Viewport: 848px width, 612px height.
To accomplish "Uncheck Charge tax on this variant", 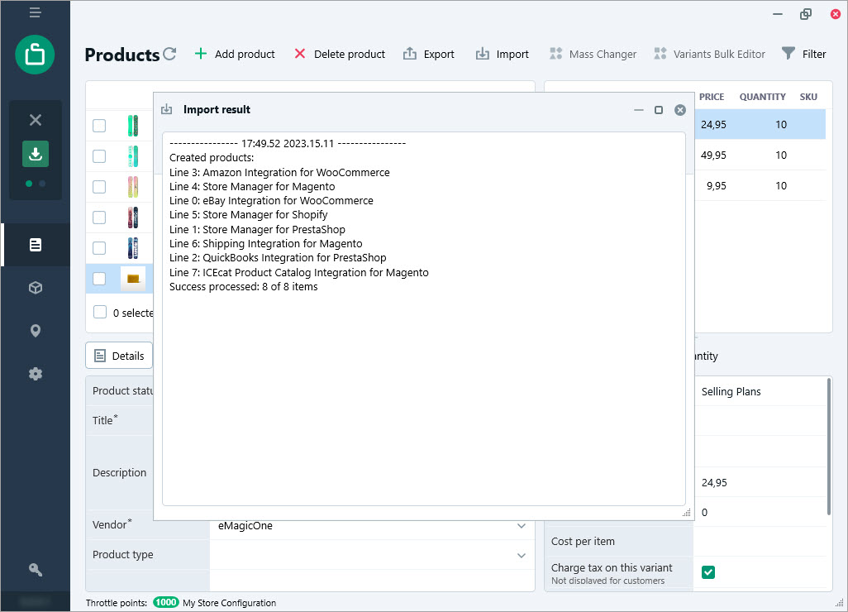I will click(708, 572).
